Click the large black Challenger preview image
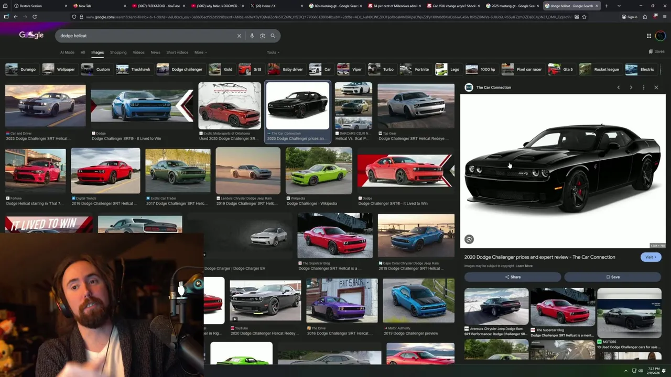Screen dimensions: 671x377 pos(563,171)
